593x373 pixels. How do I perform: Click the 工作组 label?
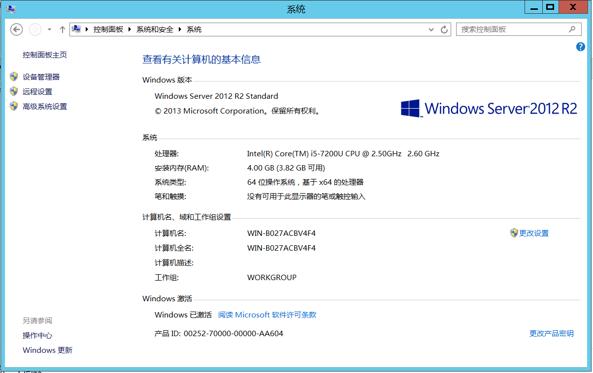pos(167,278)
